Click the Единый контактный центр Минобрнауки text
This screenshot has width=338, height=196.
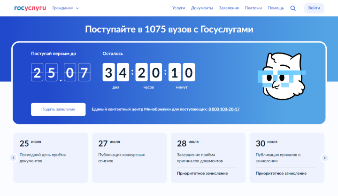tap(150, 109)
